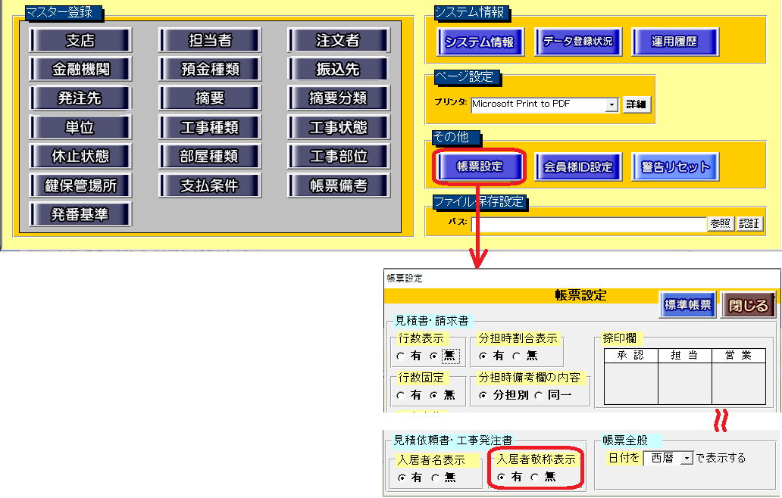
Task: Open システム情報 button
Action: [x=480, y=42]
